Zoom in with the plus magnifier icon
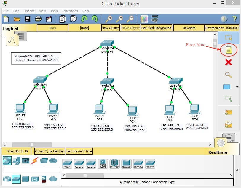Viewport: 241px width, 188px height. coord(109,19)
